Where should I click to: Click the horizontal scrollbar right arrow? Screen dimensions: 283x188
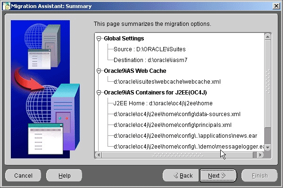pos(260,155)
